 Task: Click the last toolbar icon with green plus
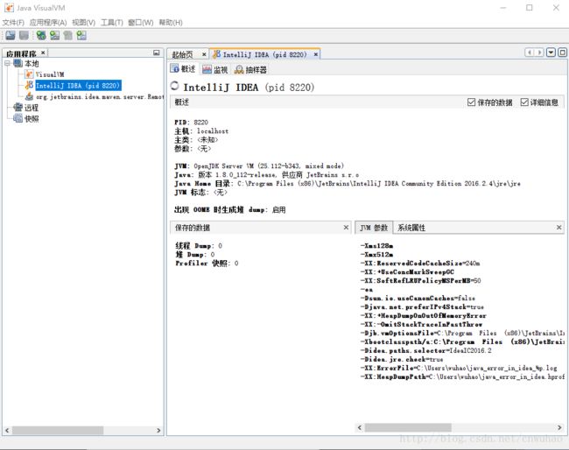tap(81, 35)
